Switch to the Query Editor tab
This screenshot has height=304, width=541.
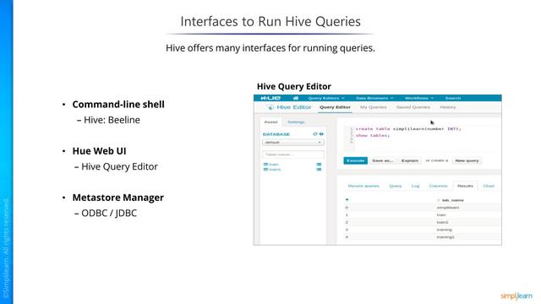pyautogui.click(x=335, y=107)
